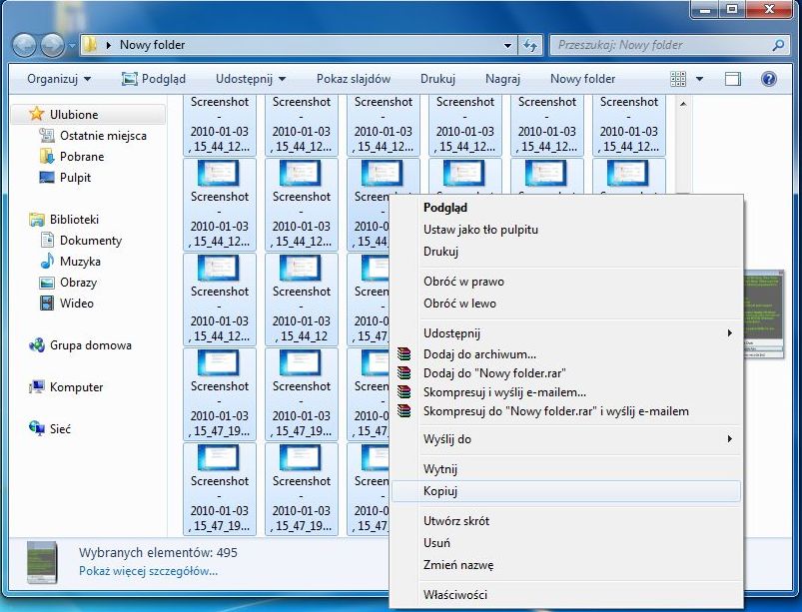Click the file list scroll up arrow
The height and width of the screenshot is (612, 802).
pos(683,104)
